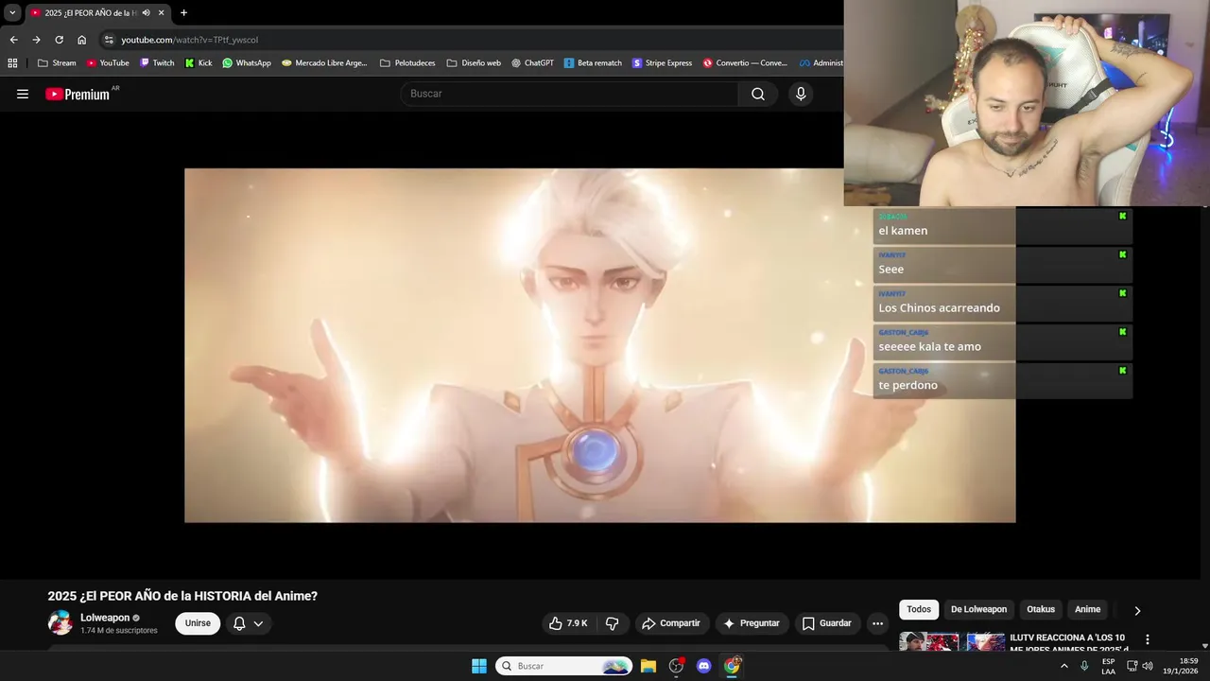Open the Beta rematch bookmark
Screen dimensions: 1210x681
pyautogui.click(x=593, y=63)
